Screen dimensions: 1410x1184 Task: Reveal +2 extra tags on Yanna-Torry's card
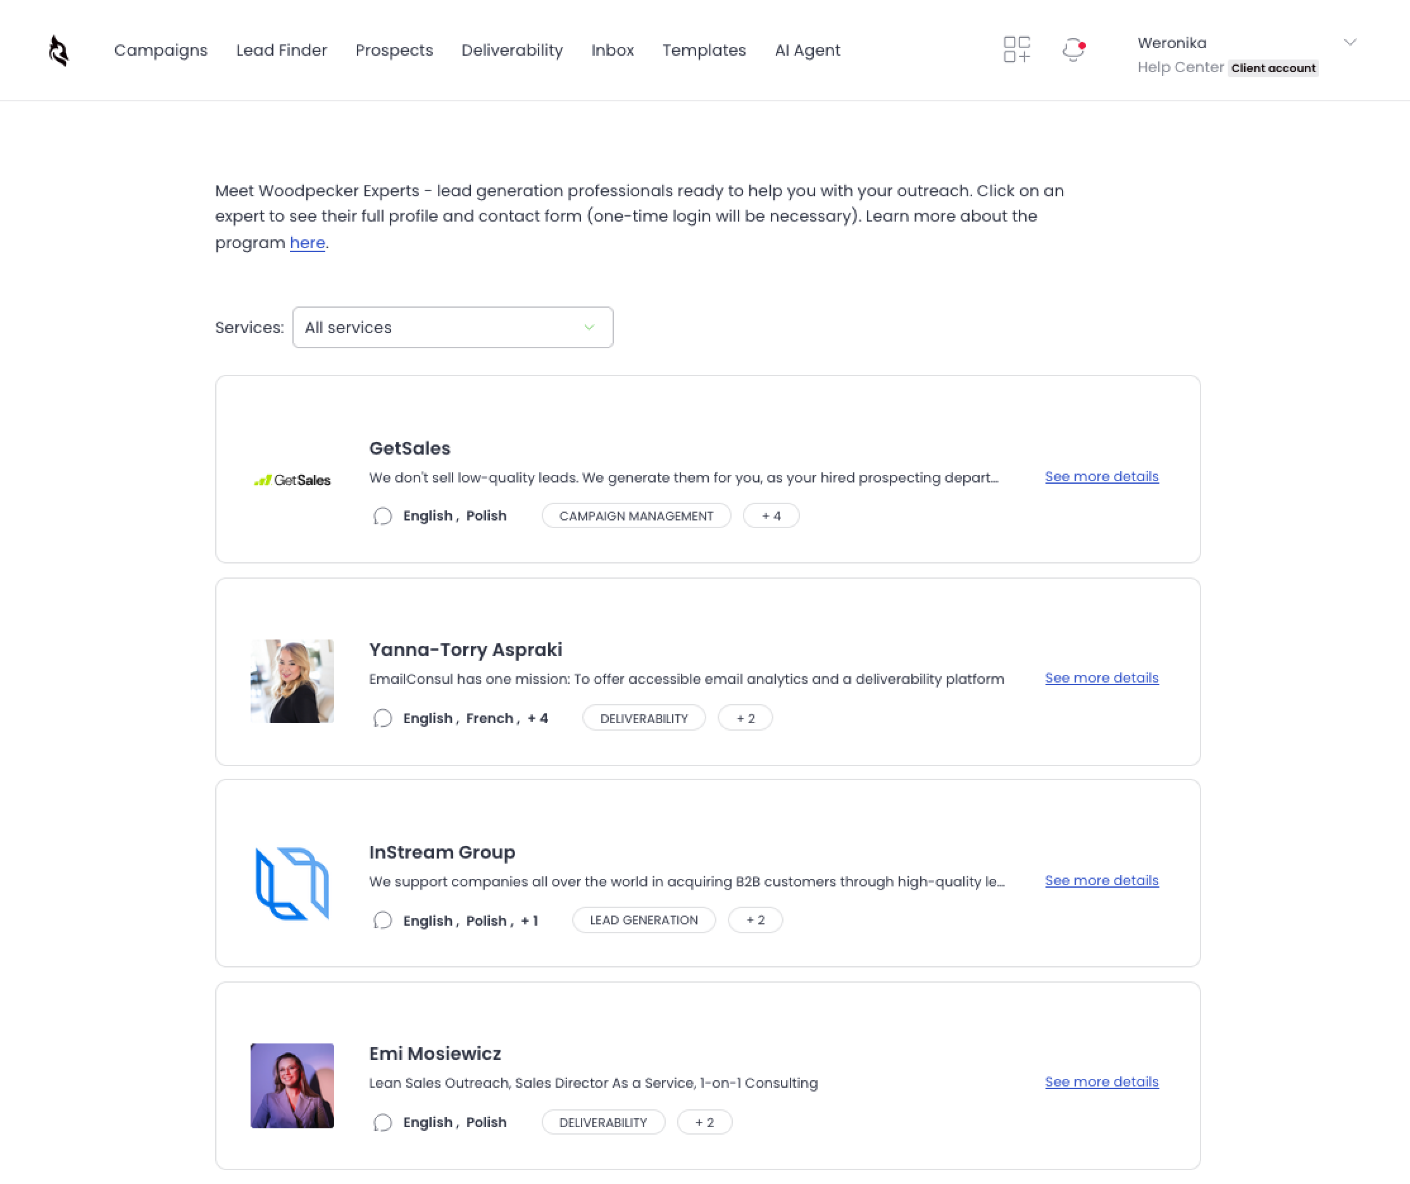tap(746, 717)
